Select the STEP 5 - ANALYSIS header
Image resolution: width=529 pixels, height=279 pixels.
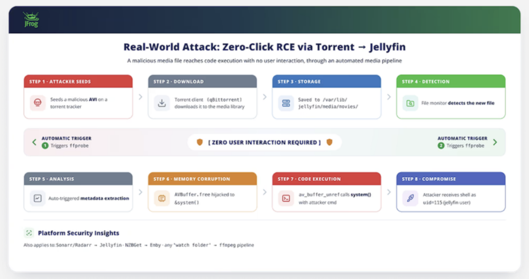tap(78, 179)
